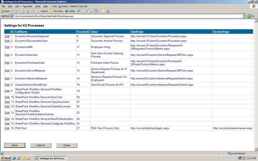
Task: Expand the address bar URL dropdown
Action: (x=244, y=16)
